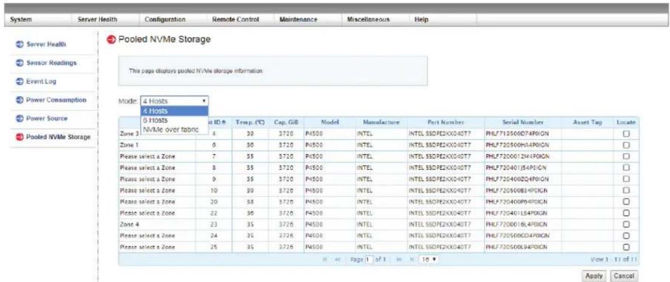Open Maintenance menu
Screen dimensions: 670x282
click(298, 20)
